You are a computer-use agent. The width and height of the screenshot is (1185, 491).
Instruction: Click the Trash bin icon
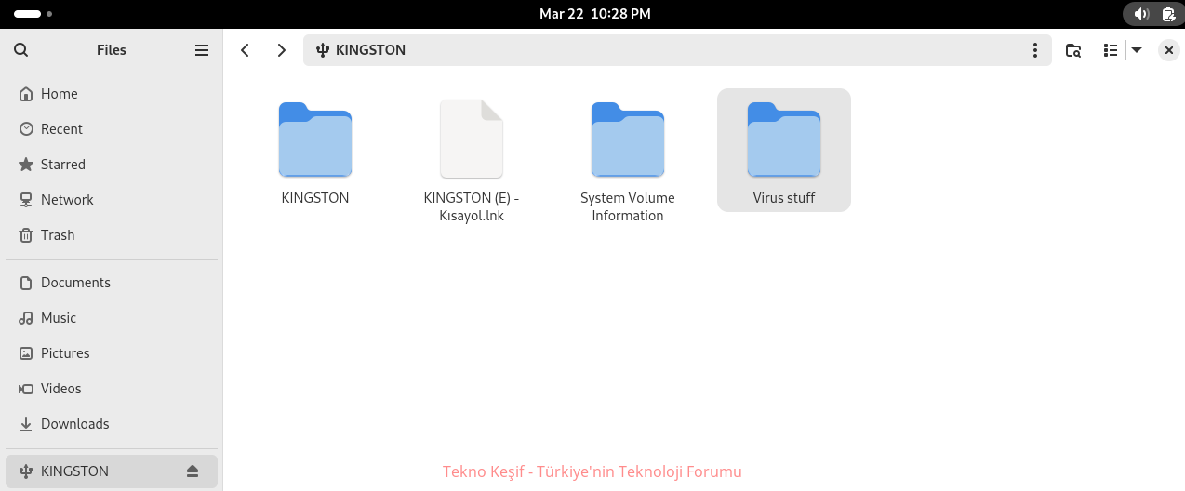[x=26, y=235]
